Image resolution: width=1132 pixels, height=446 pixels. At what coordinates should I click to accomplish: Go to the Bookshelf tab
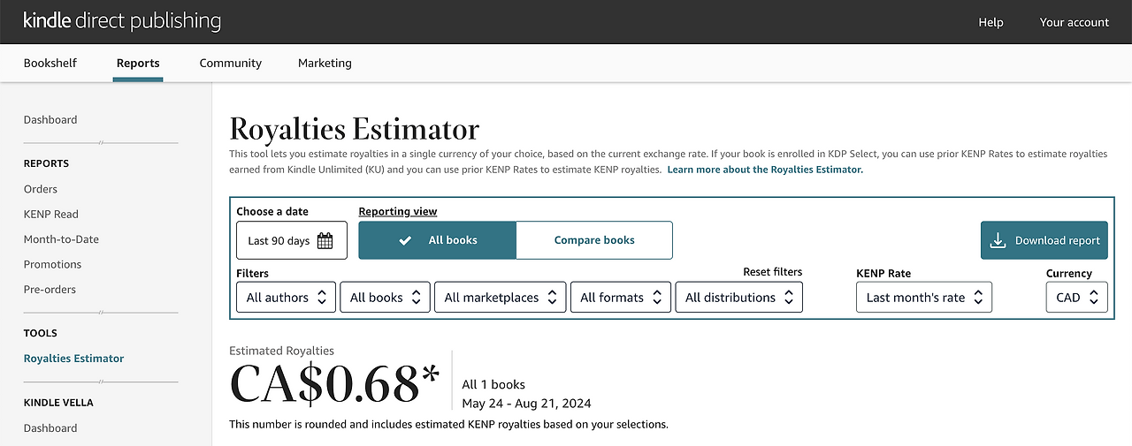coord(50,63)
